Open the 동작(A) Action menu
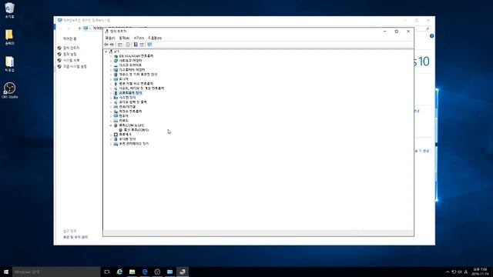Screen dimensions: 493x277 coord(124,38)
